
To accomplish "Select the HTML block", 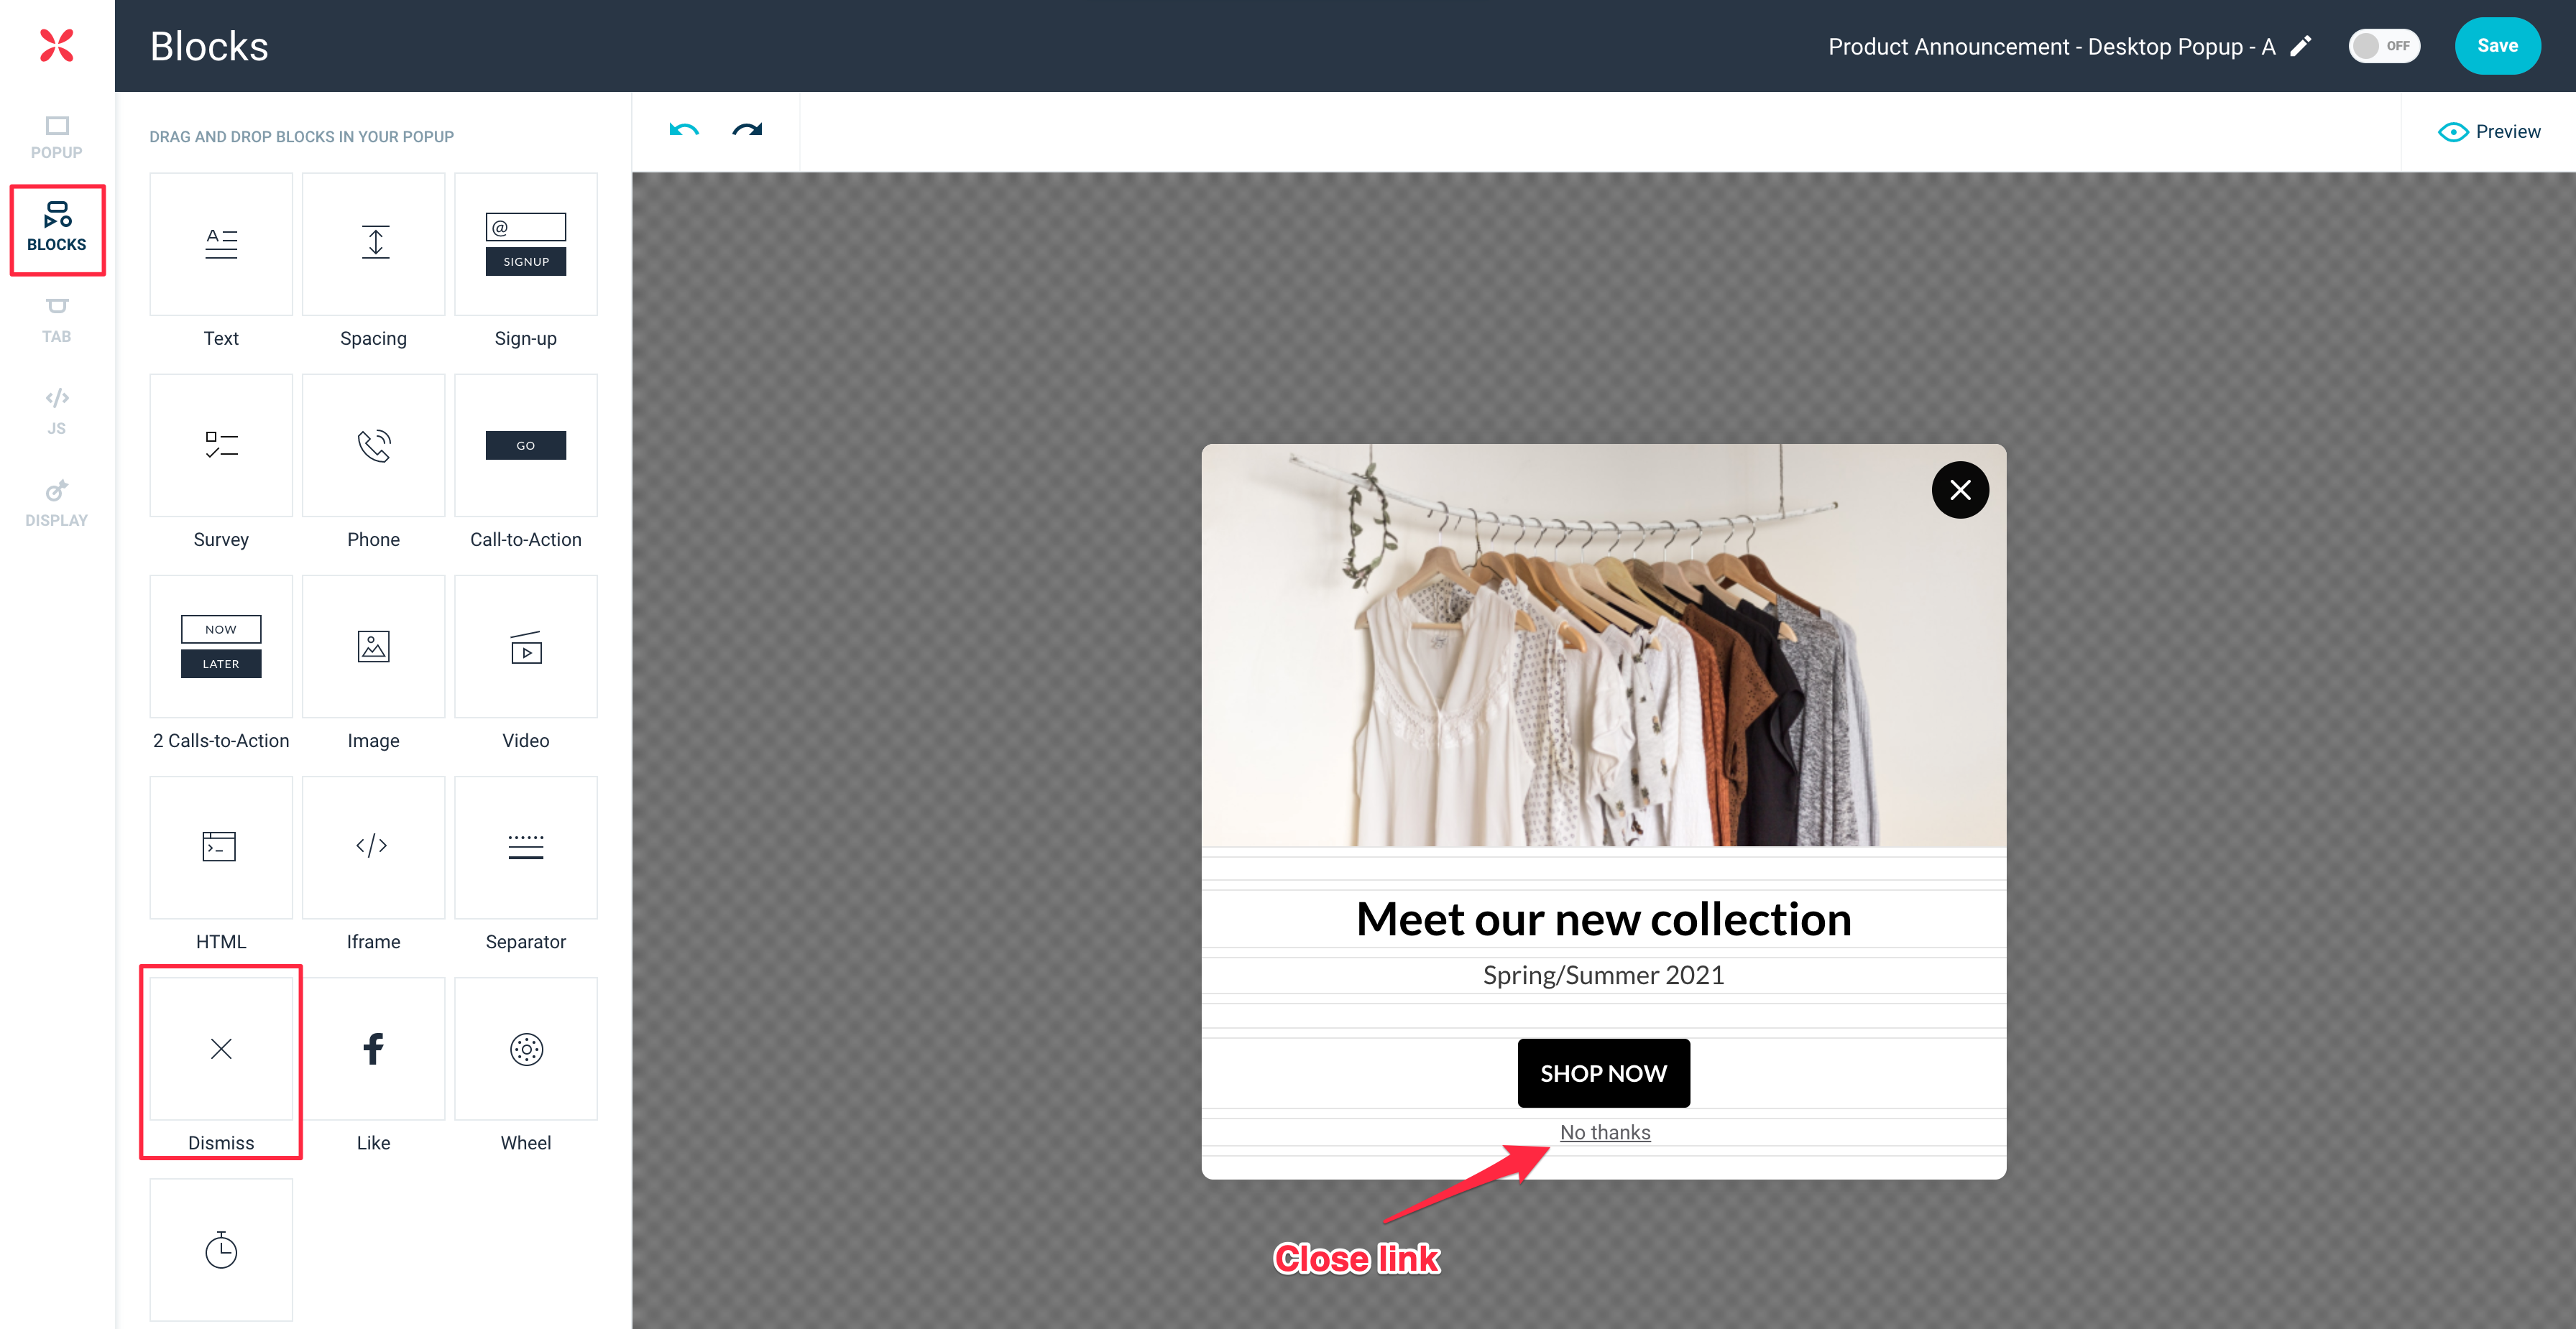I will [221, 848].
